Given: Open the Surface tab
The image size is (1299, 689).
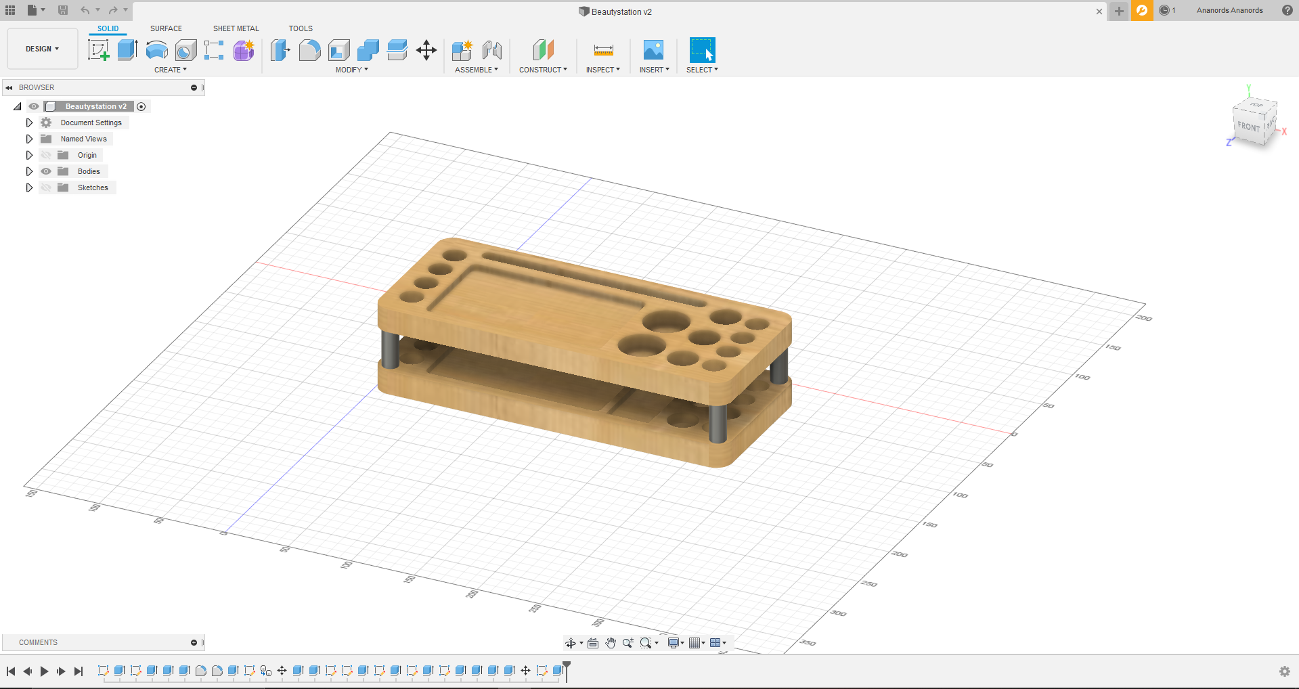Looking at the screenshot, I should click(x=166, y=28).
